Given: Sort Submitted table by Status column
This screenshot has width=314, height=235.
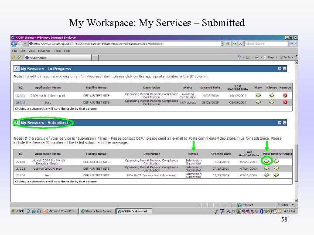Looking at the screenshot, I should (x=193, y=154).
